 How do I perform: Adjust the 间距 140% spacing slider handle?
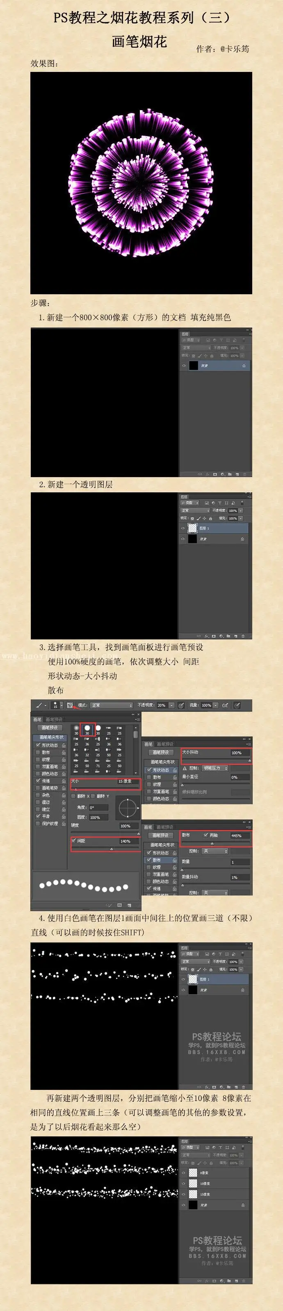coord(112,849)
